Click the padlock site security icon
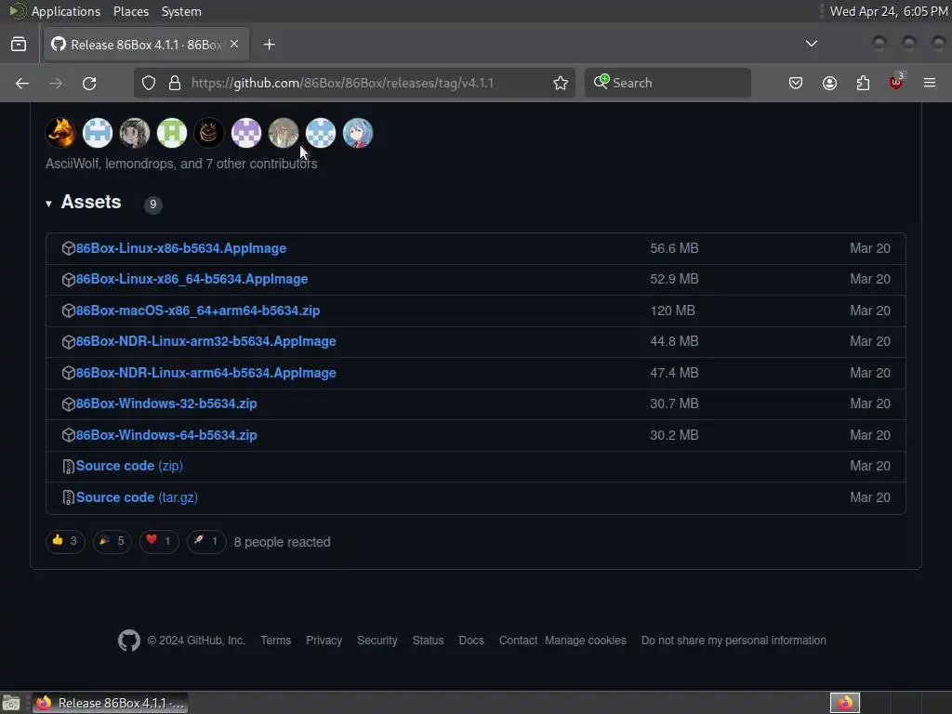The width and height of the screenshot is (952, 714). [x=175, y=83]
